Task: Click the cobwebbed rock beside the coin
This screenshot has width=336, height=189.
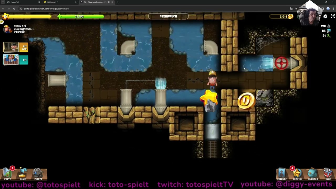Action: coord(264,98)
